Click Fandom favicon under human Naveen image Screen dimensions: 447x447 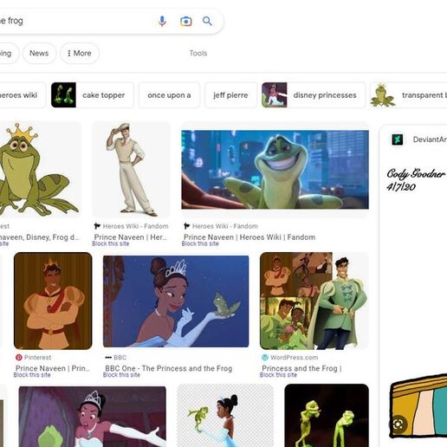click(x=97, y=226)
